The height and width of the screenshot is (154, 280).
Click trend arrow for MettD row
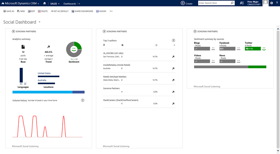tap(173, 80)
